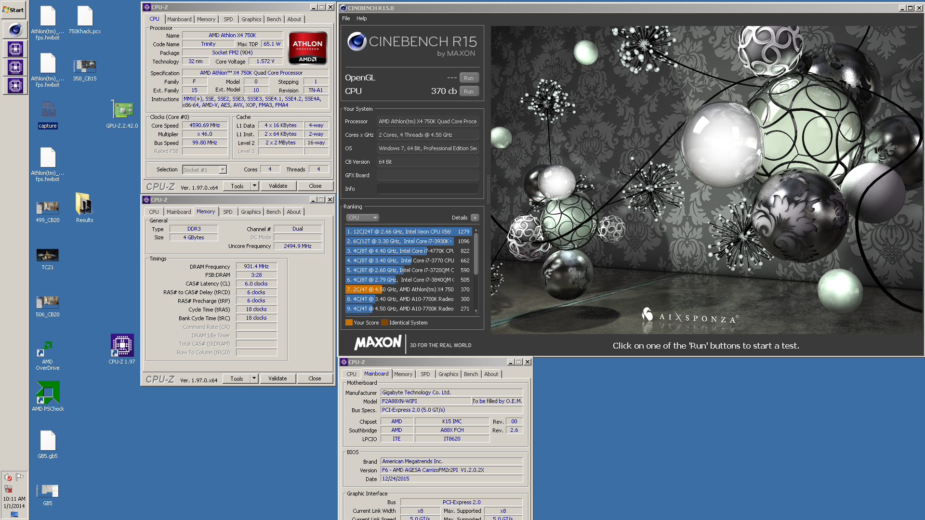Open the Windows Start menu

click(x=13, y=10)
